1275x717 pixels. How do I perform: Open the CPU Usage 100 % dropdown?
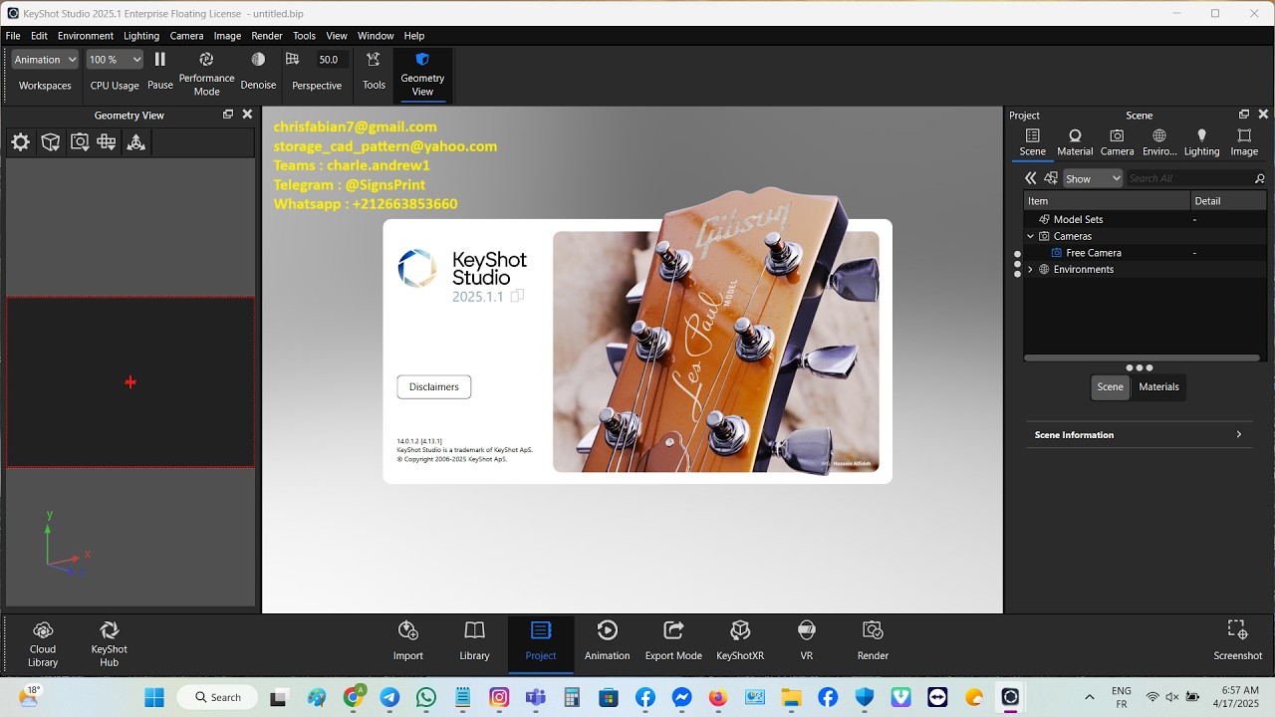[x=115, y=60]
